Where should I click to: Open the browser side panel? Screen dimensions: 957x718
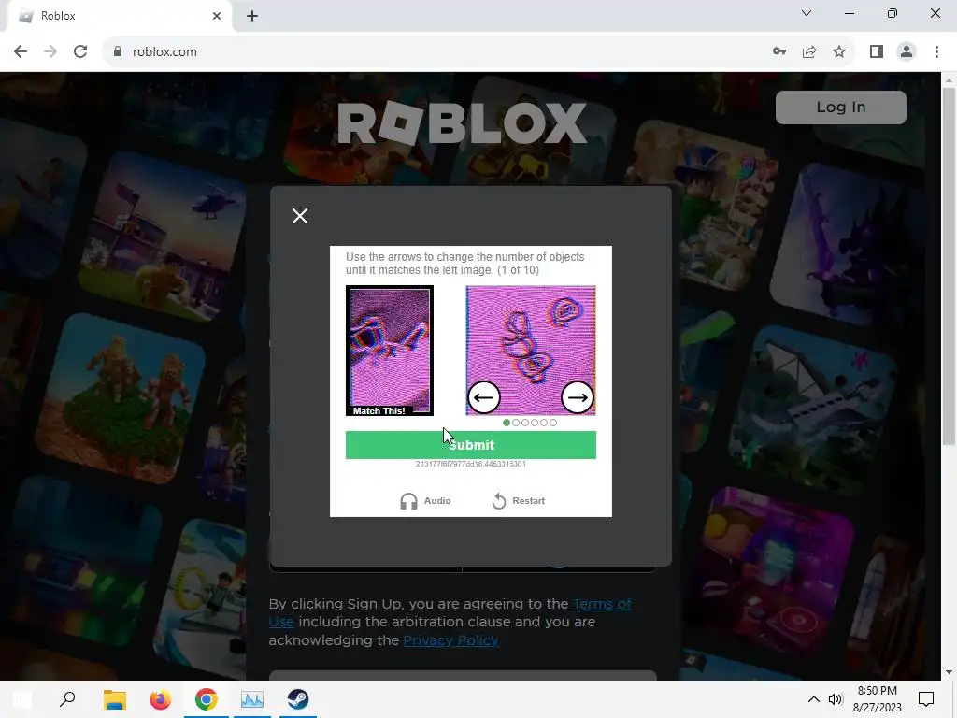click(x=877, y=52)
